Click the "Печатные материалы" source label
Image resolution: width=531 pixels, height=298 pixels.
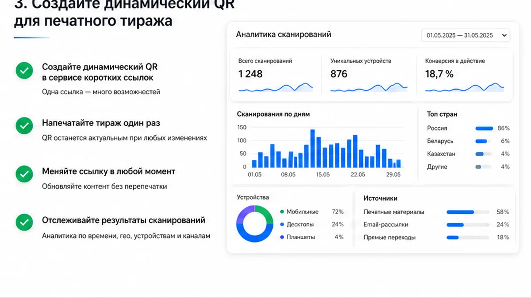(394, 212)
